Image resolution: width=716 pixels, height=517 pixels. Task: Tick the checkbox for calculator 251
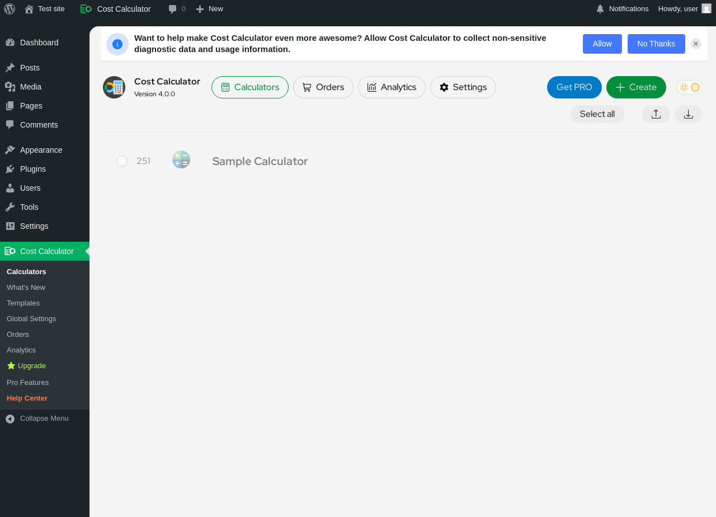(122, 161)
